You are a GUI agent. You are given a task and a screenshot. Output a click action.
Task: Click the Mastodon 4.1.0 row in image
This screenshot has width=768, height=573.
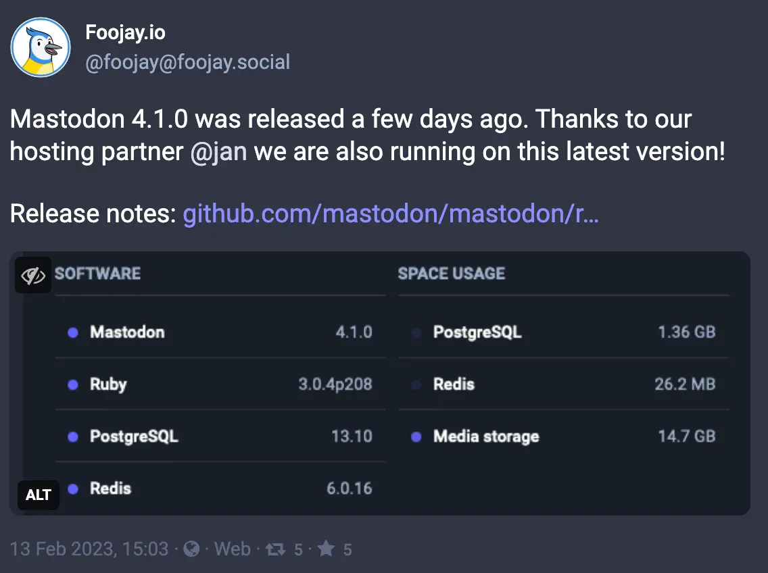click(220, 332)
